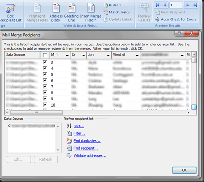Run Auto Check for Errors

176,19
